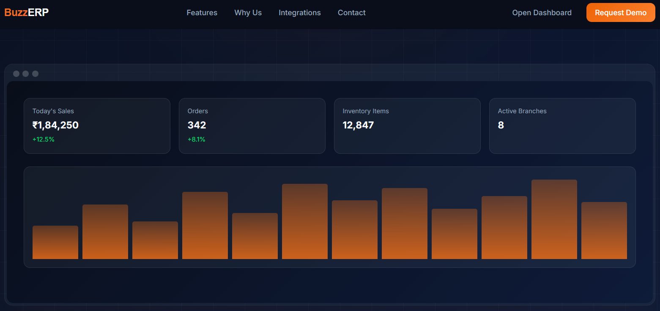This screenshot has height=311, width=660.
Task: Click the +12.5% sales growth indicator
Action: pos(44,139)
